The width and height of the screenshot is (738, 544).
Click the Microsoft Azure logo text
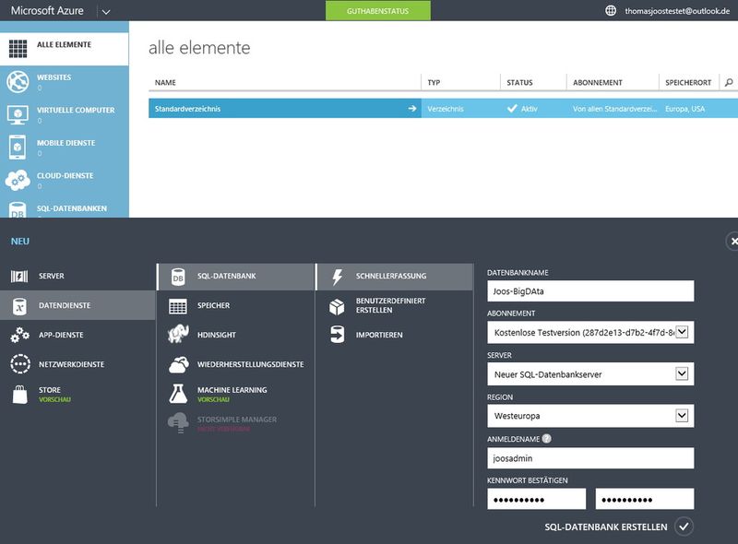pos(47,11)
